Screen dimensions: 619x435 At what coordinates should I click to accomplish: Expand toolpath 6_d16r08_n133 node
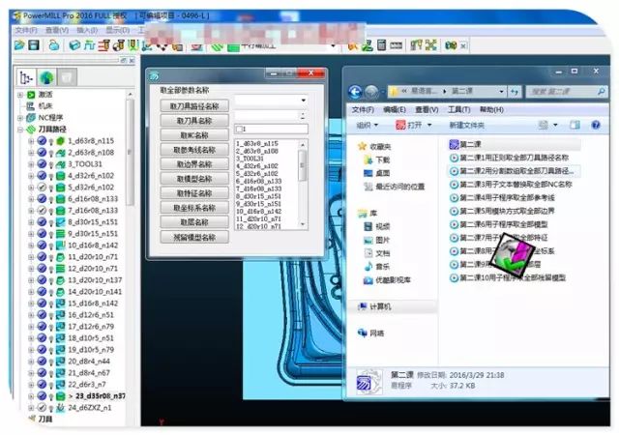pos(31,199)
